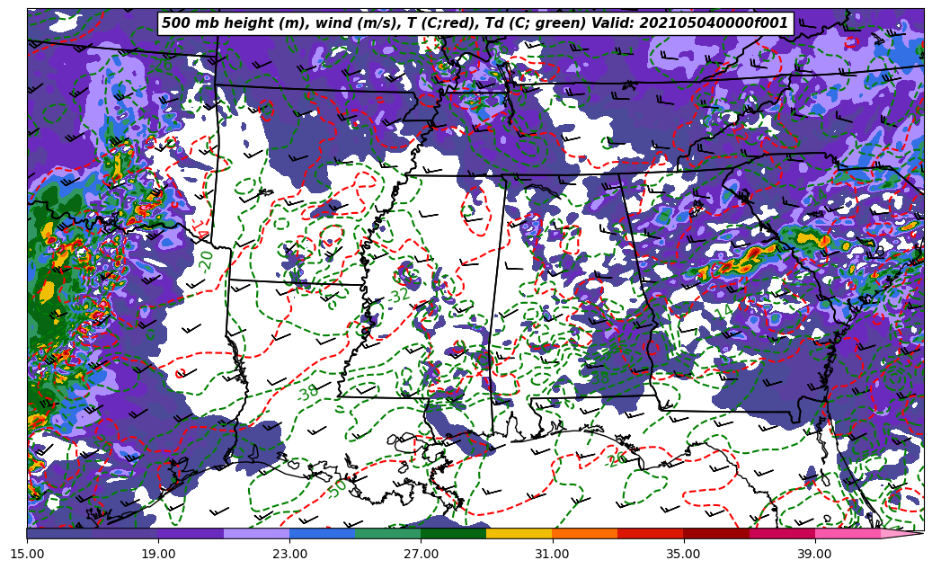Select the yellow segment of the colorbar

(x=519, y=533)
